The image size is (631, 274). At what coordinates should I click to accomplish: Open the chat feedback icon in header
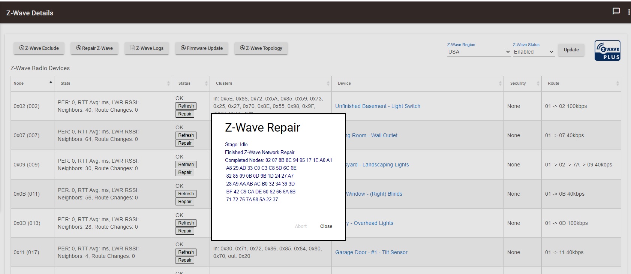click(x=616, y=11)
